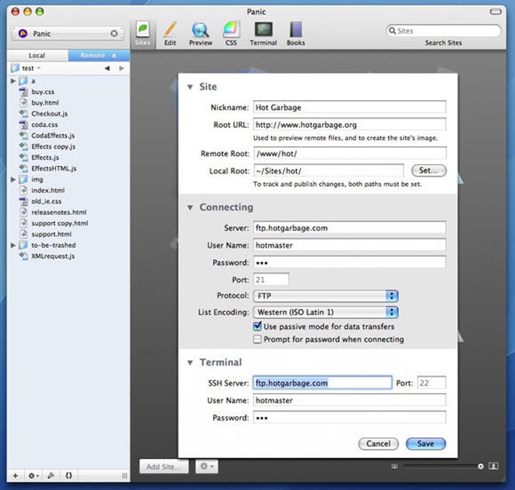Select support.html in file list
The width and height of the screenshot is (515, 490).
point(51,234)
